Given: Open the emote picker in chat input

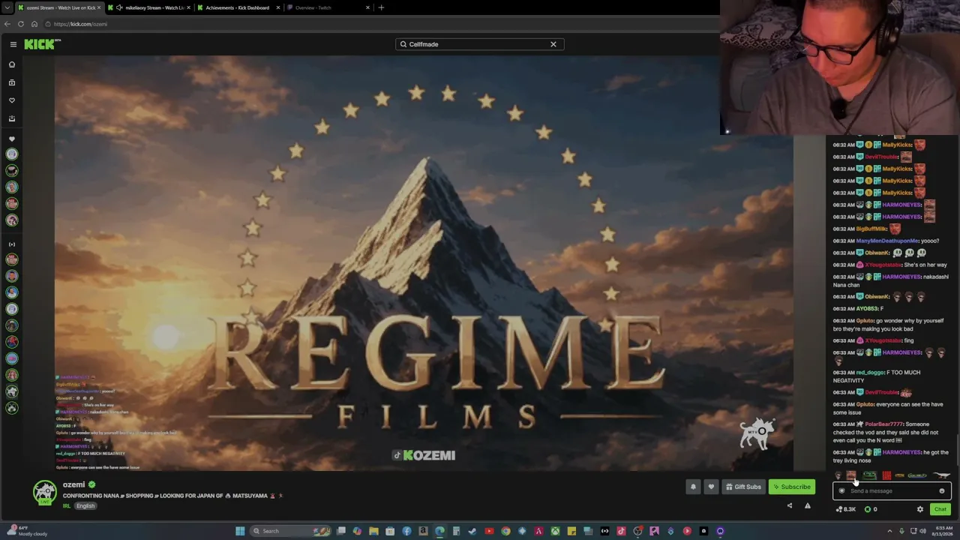Looking at the screenshot, I should [x=942, y=491].
